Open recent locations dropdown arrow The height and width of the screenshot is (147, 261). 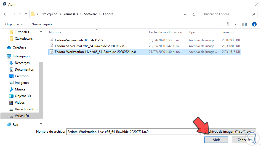point(20,14)
